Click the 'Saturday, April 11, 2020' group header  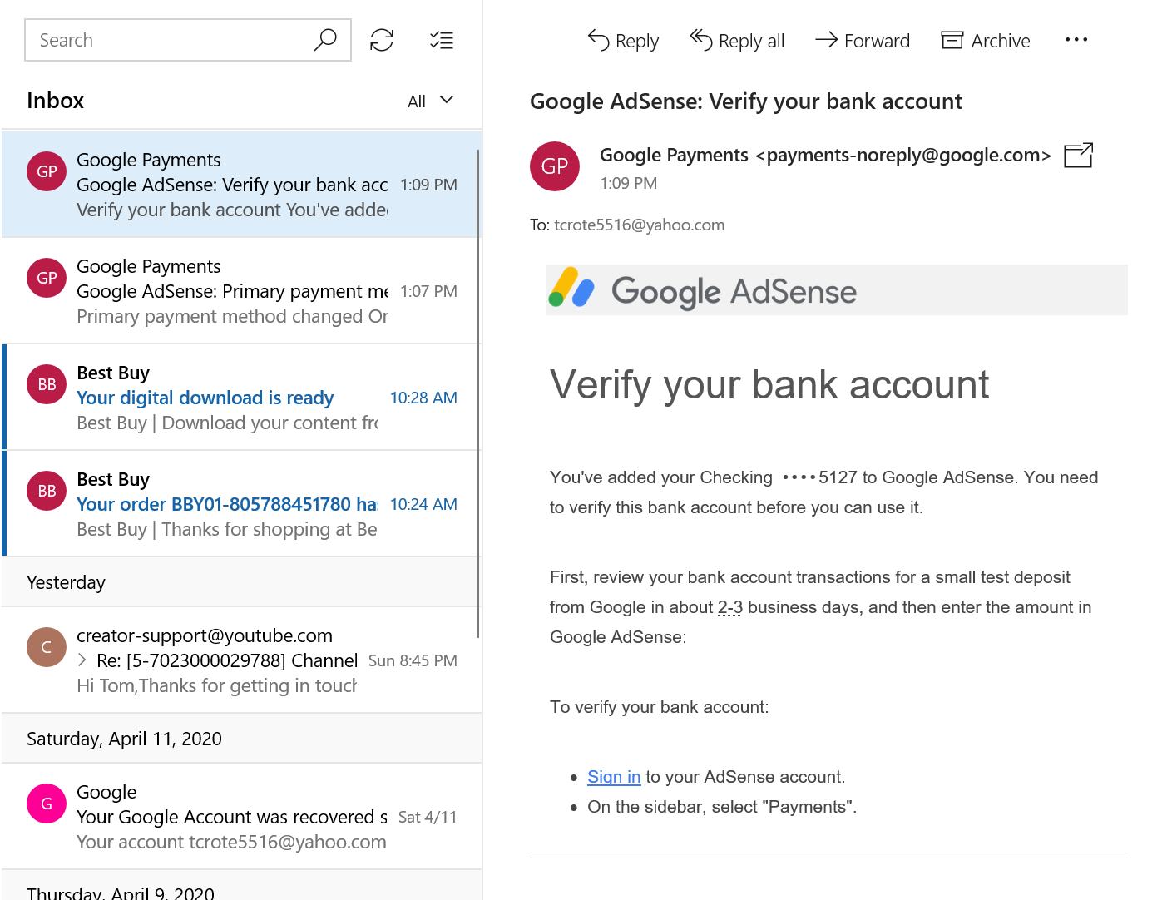[x=241, y=739]
